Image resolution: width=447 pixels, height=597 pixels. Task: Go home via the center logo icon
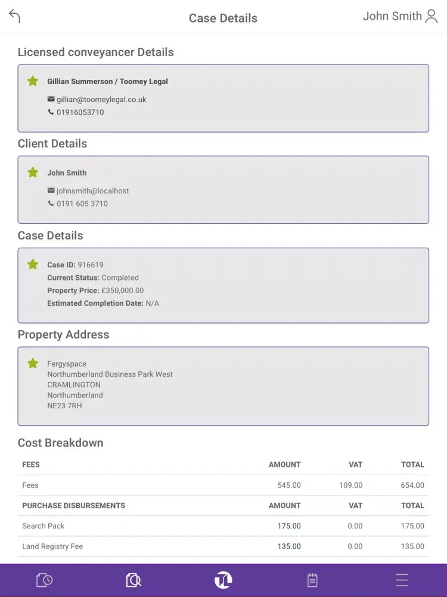point(223,580)
